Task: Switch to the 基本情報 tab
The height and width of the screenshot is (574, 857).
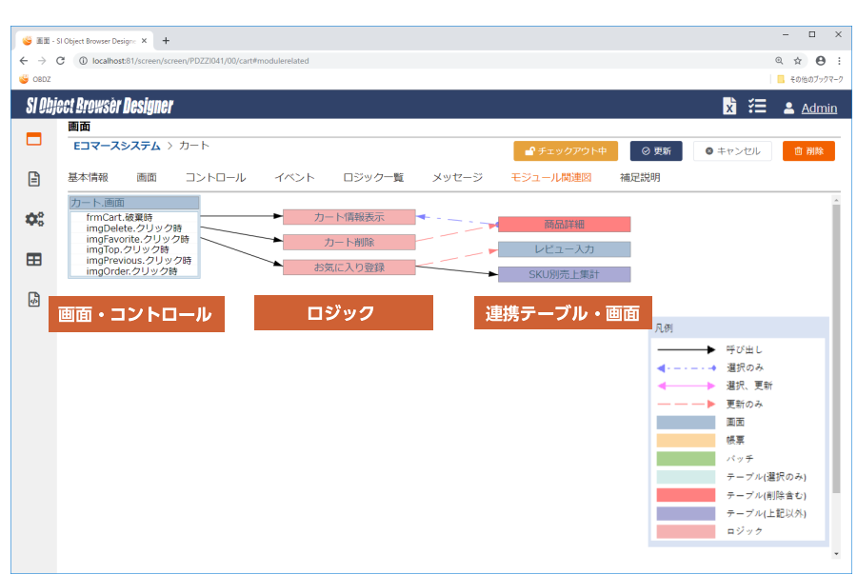Action: 89,178
